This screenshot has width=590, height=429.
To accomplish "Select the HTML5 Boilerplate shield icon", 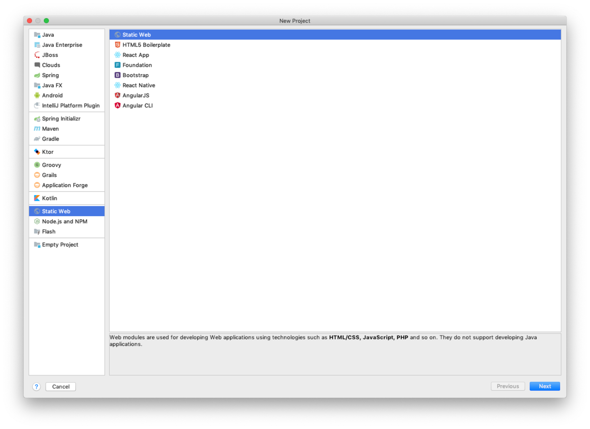I will (118, 45).
